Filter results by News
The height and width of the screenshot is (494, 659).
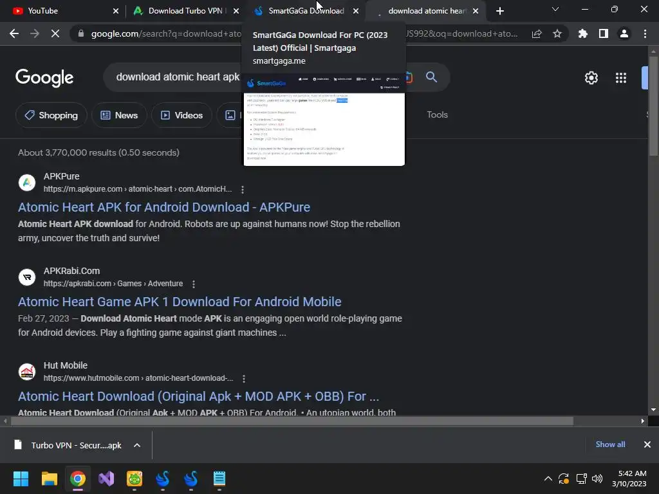(x=119, y=115)
